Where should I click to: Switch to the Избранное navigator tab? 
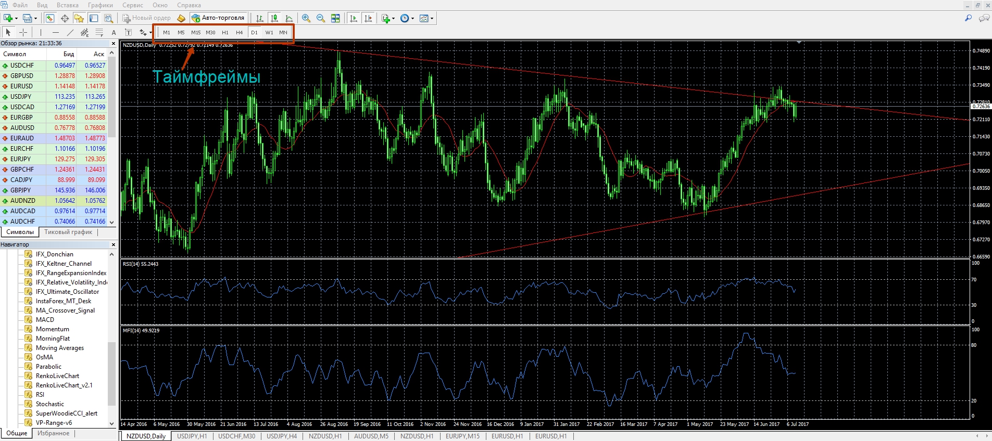click(54, 433)
